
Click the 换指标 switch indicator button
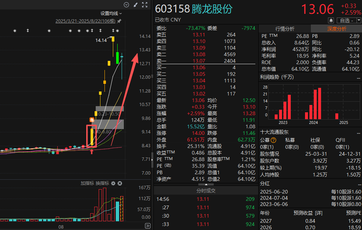[102, 184]
